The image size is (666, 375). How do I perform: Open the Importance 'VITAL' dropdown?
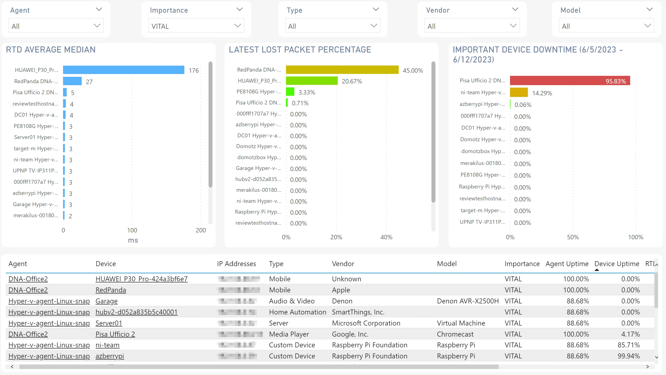click(196, 26)
